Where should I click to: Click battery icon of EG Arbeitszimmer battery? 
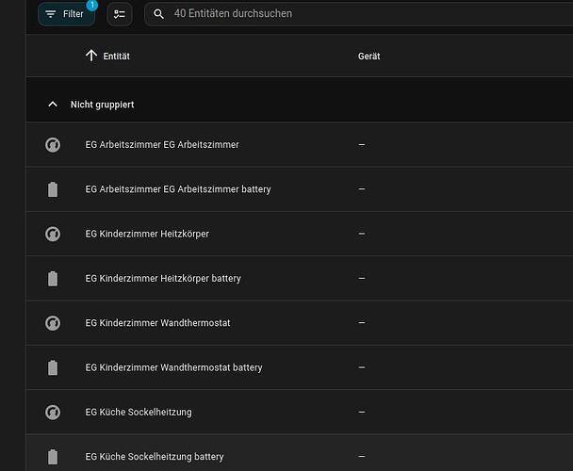[x=53, y=189]
